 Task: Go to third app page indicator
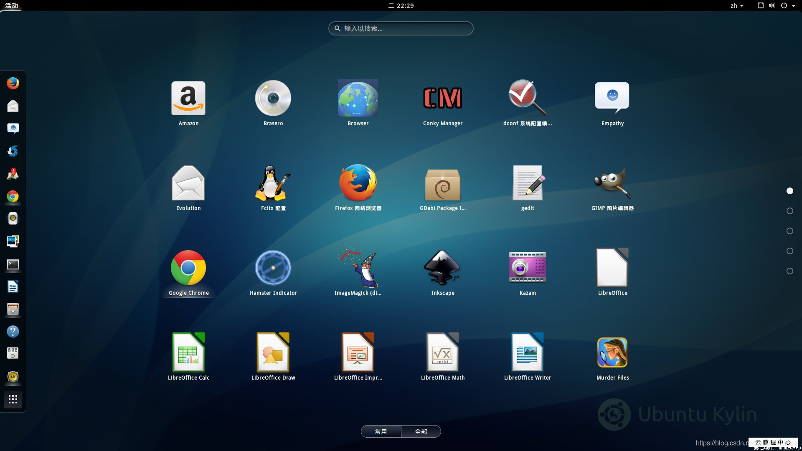click(x=789, y=231)
